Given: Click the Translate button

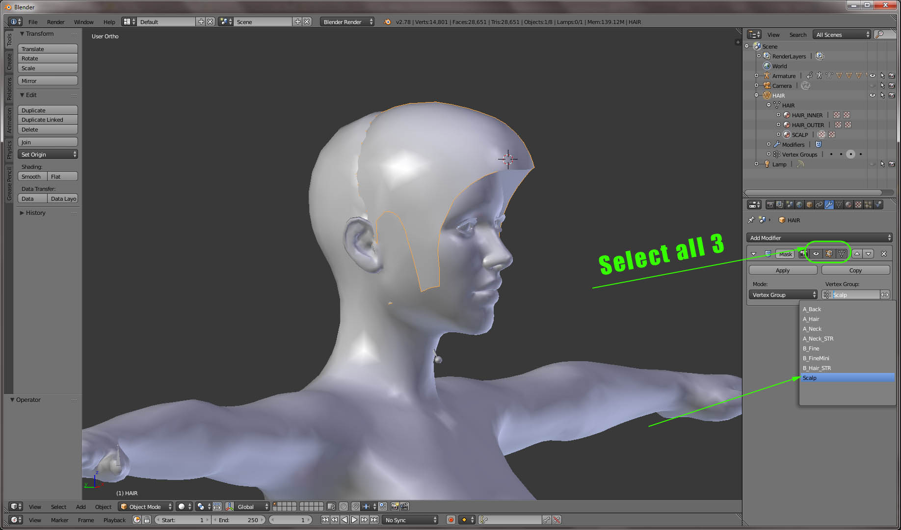Looking at the screenshot, I should click(48, 49).
